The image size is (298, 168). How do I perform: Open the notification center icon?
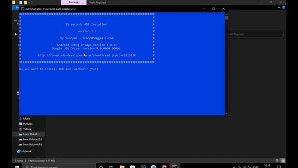pyautogui.click(x=279, y=167)
